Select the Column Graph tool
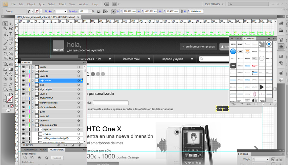 (x=11, y=64)
